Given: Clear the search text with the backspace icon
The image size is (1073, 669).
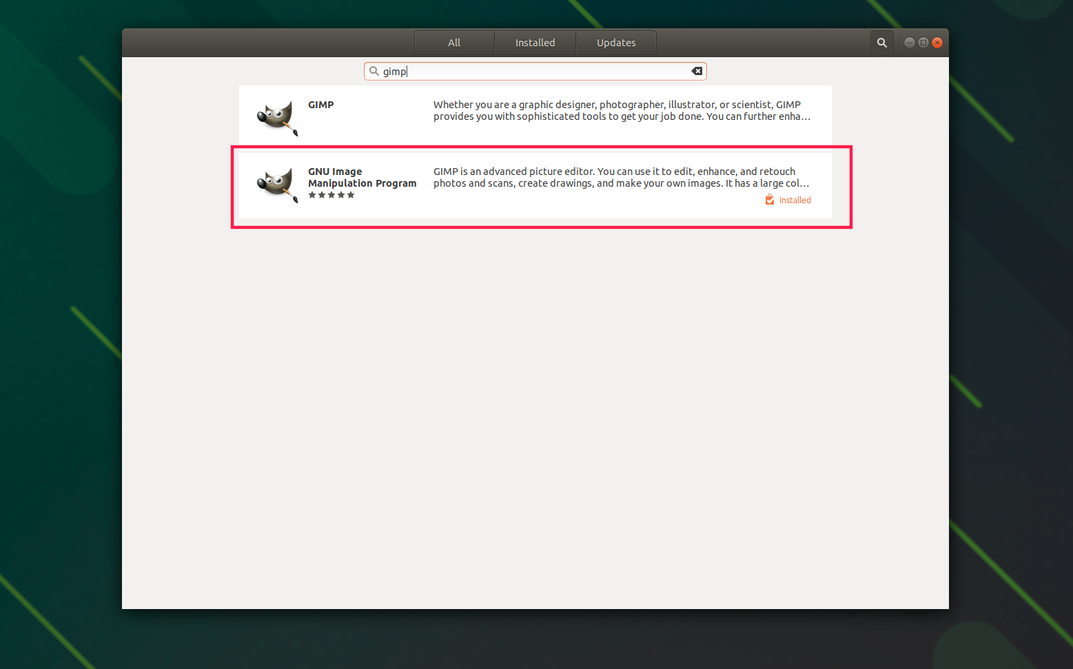Looking at the screenshot, I should tap(697, 71).
